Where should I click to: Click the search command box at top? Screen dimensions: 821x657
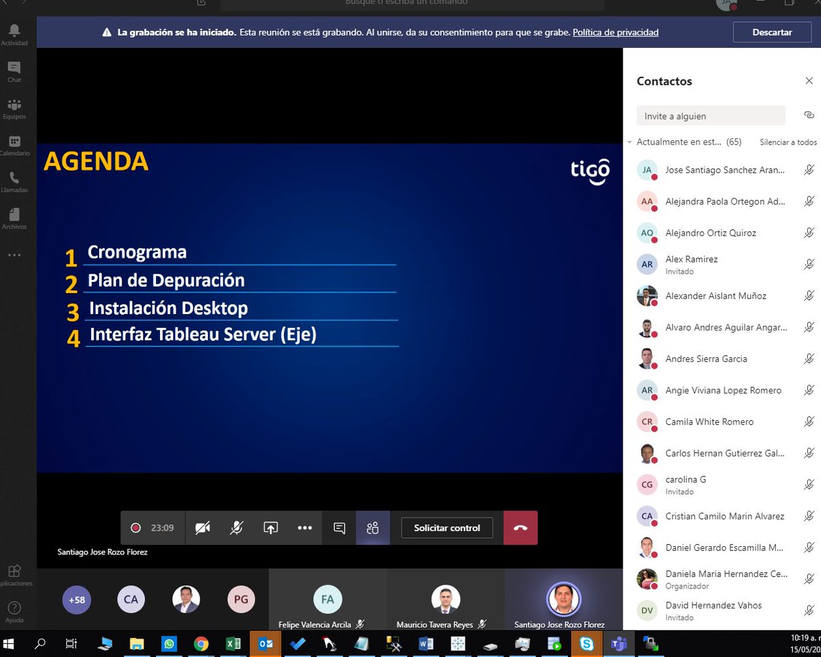pos(413,4)
